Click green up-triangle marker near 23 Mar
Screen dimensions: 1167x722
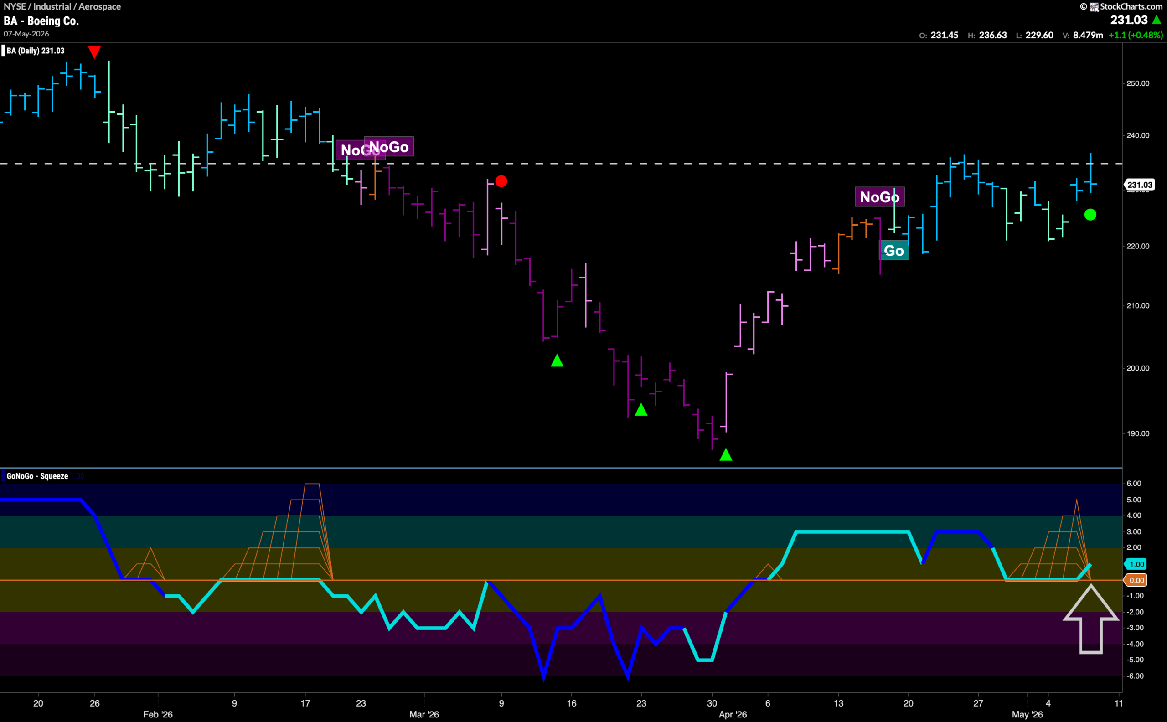641,410
